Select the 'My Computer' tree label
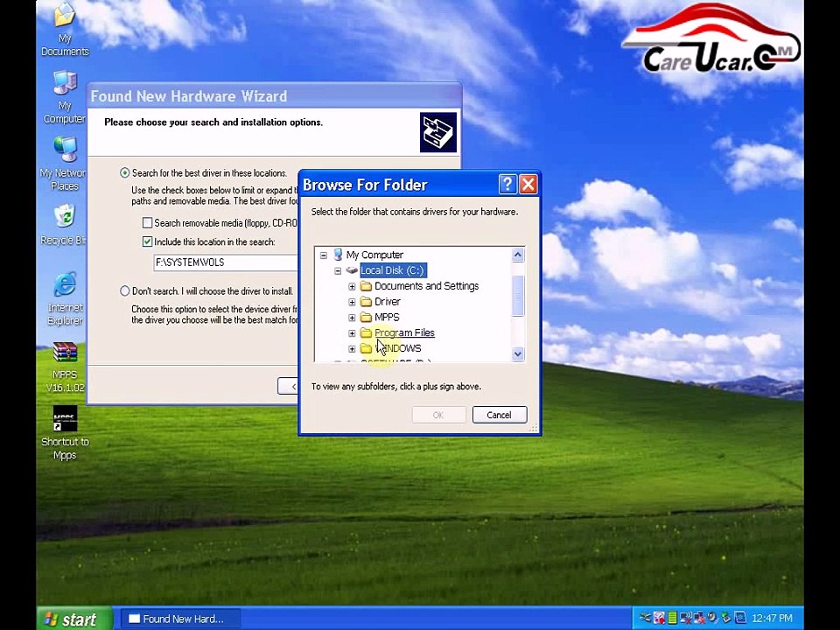This screenshot has height=630, width=840. pos(374,255)
